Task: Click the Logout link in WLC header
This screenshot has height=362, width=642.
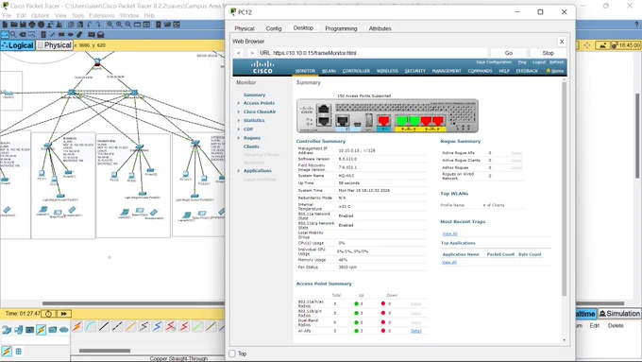Action: [x=539, y=61]
